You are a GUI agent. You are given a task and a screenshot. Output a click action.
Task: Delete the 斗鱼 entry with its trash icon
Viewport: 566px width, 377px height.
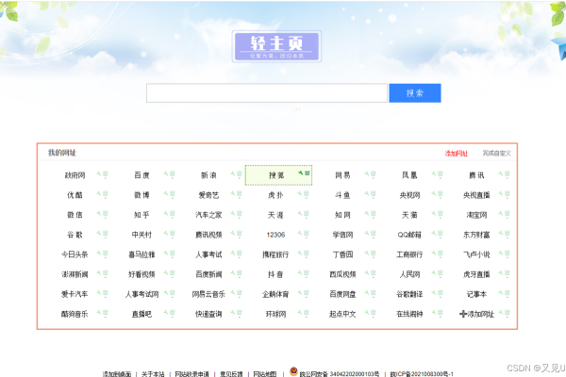tap(374, 194)
